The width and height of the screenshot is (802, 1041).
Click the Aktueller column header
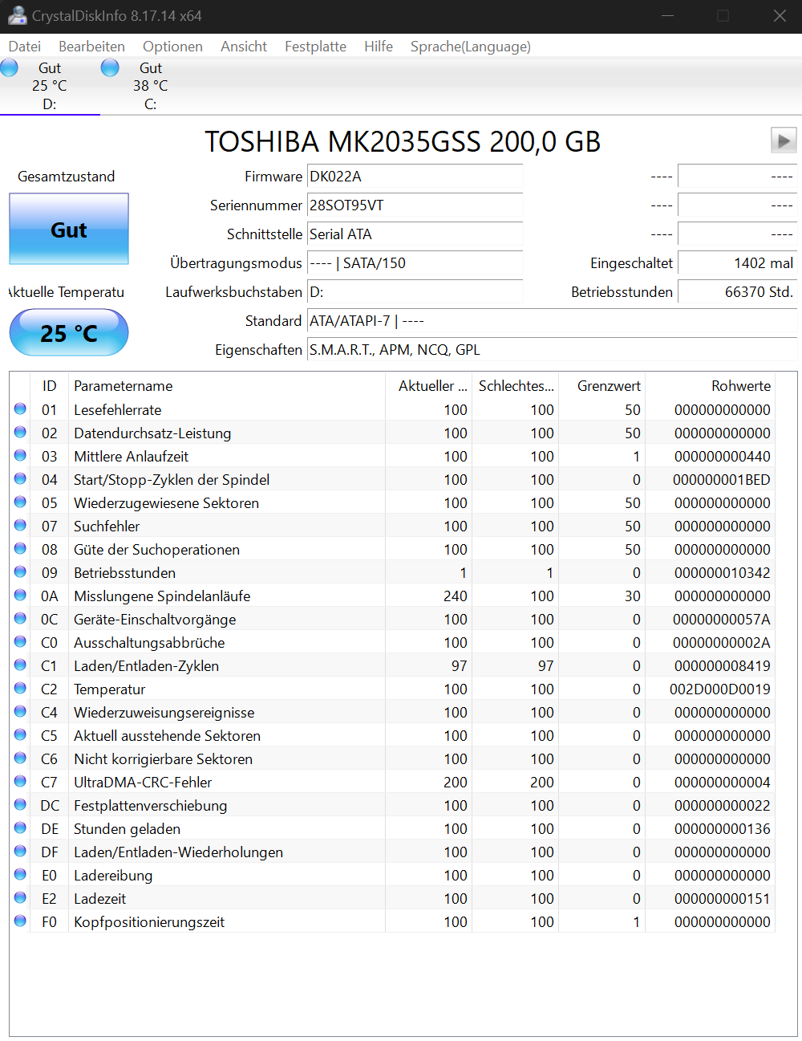click(x=429, y=386)
